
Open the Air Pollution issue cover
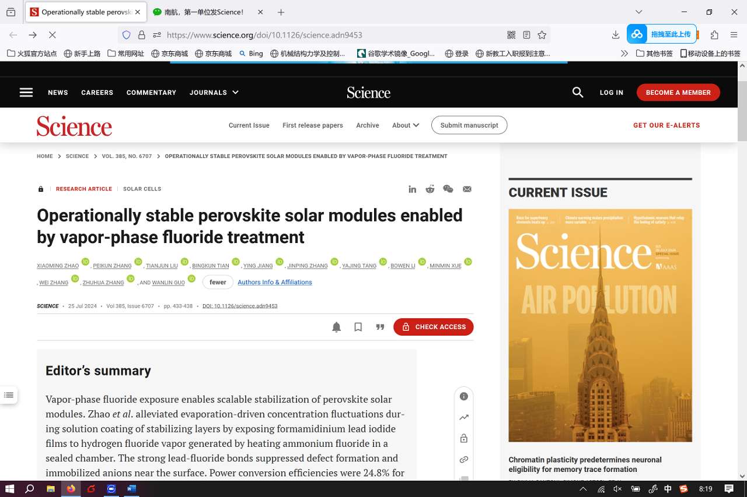[600, 325]
